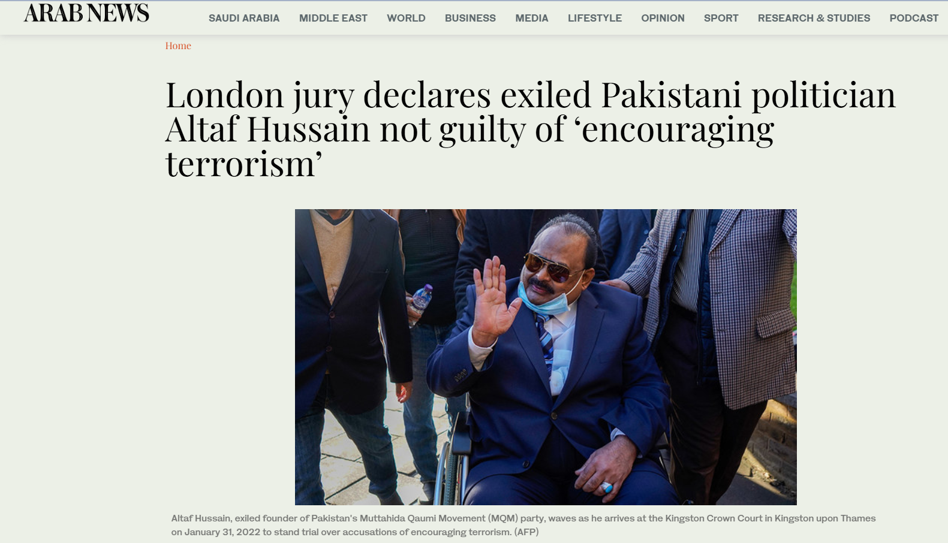Click the article headline about Altaf Hussain
This screenshot has height=543, width=948.
coord(531,129)
